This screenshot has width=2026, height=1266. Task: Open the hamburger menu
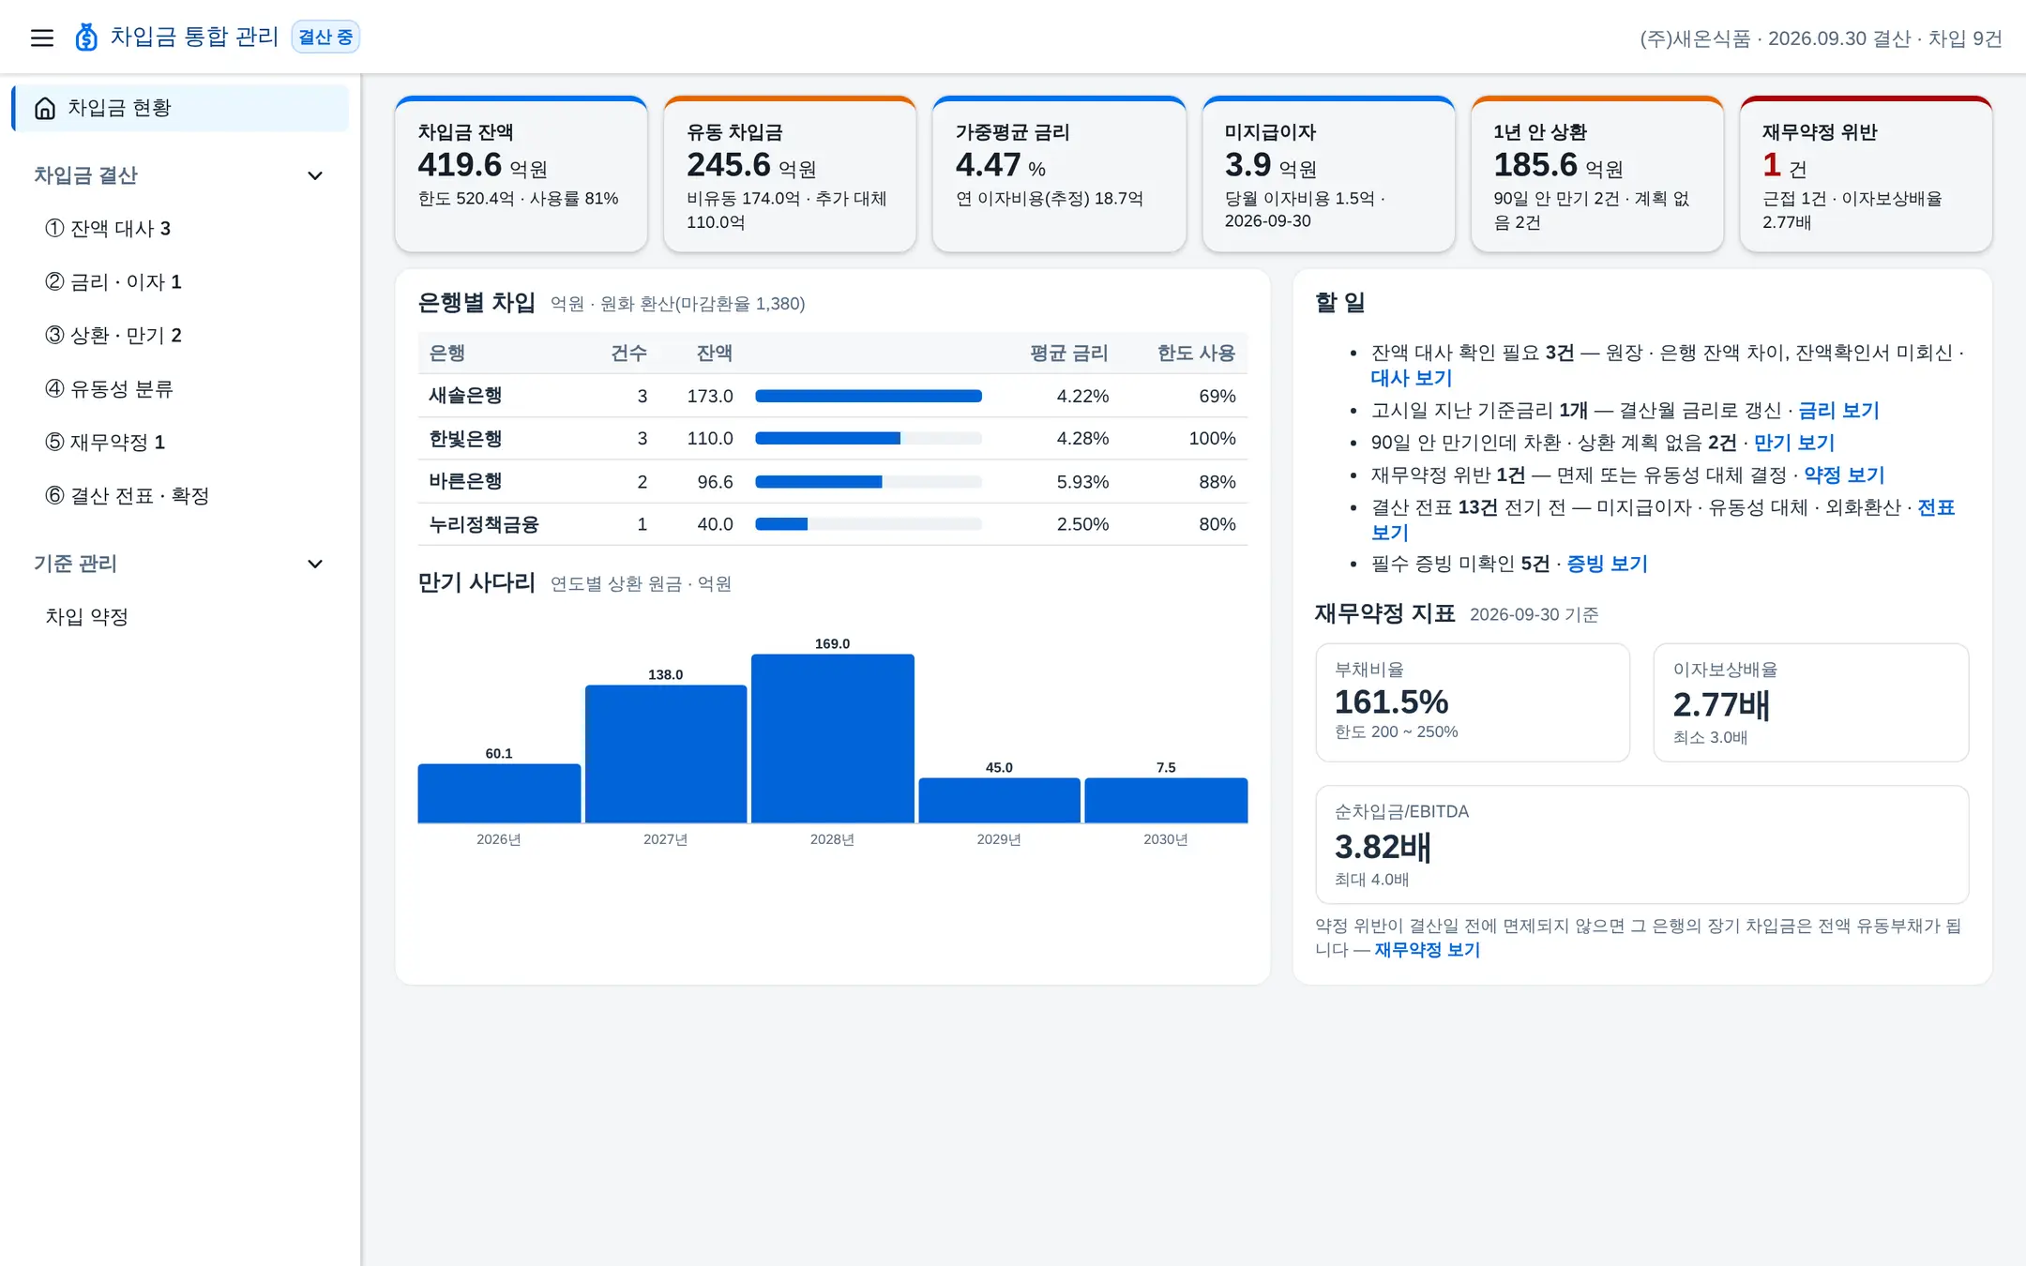(x=42, y=38)
